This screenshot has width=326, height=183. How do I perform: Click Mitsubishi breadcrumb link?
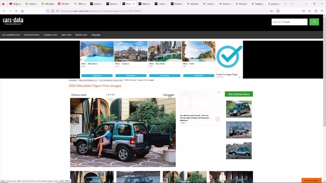[x=73, y=80]
